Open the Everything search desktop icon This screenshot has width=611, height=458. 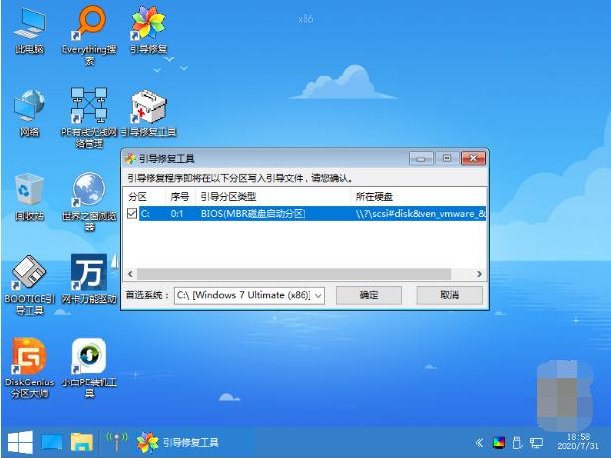(x=90, y=24)
